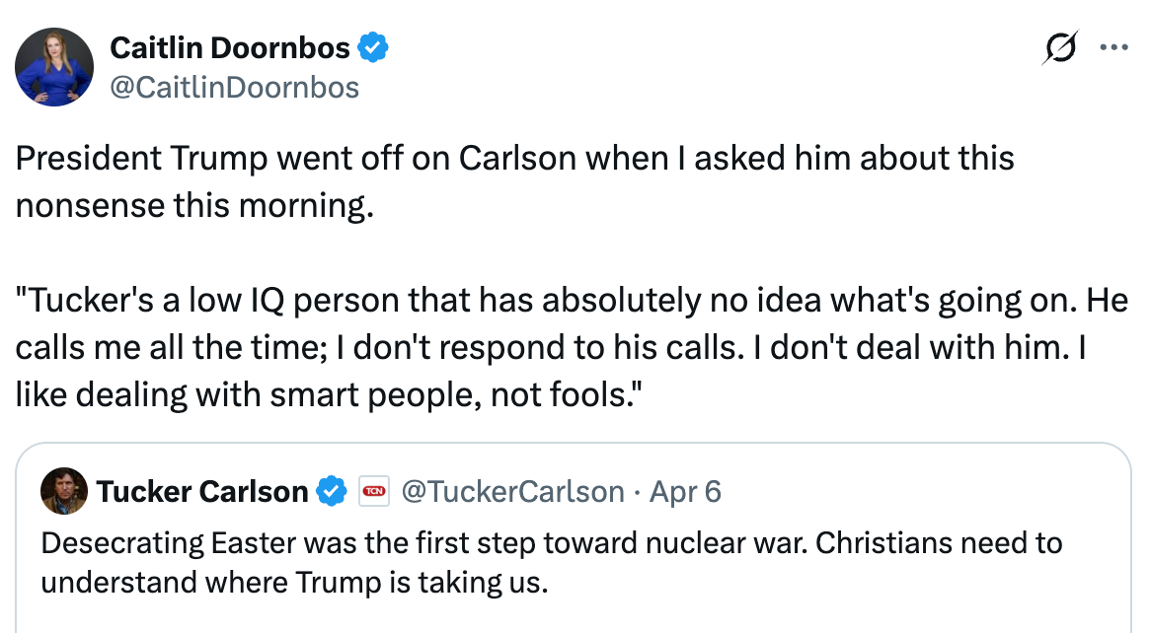
Task: Click the Tucker Carlson name in quoted post
Action: 202,491
